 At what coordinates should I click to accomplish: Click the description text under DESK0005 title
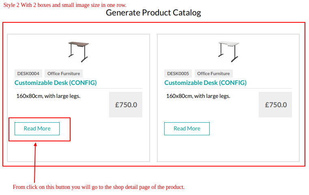pos(198,96)
